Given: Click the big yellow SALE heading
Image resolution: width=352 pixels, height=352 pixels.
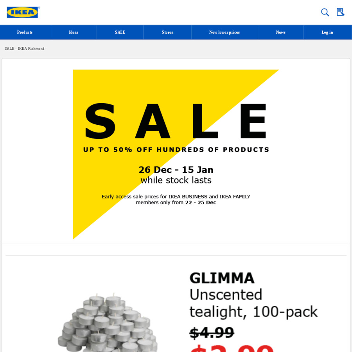Looking at the screenshot, I should (176, 121).
